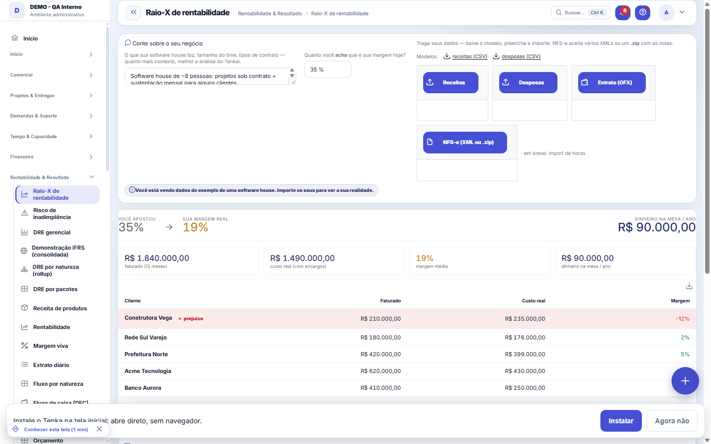Download the client table export icon

pos(689,286)
